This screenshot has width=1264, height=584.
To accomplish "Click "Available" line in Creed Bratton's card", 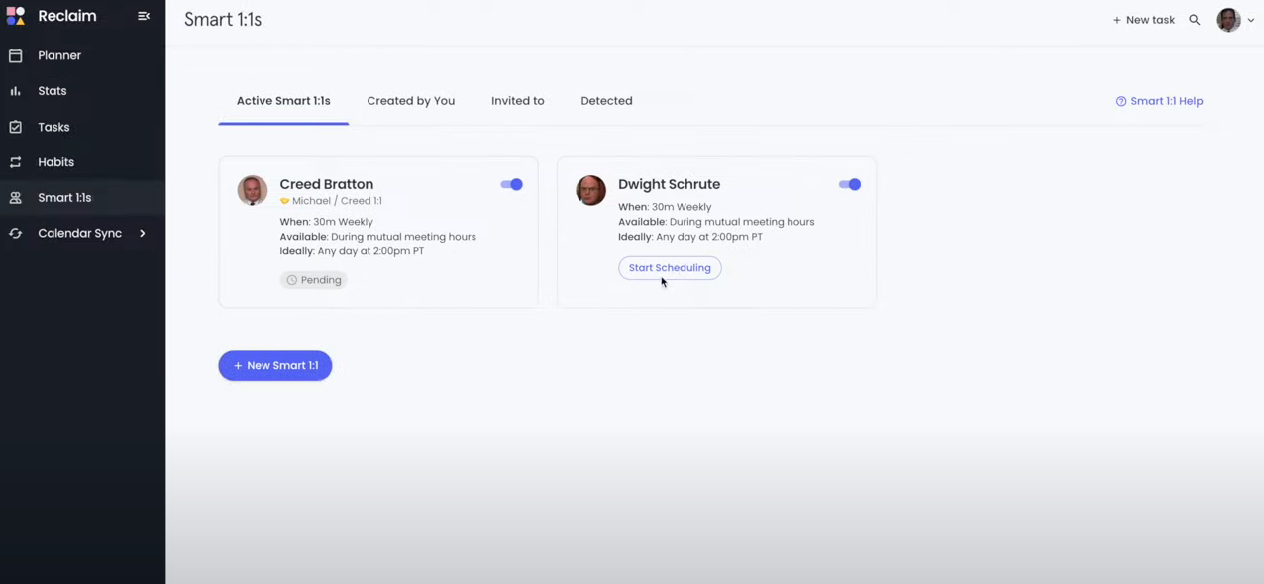I will [378, 237].
